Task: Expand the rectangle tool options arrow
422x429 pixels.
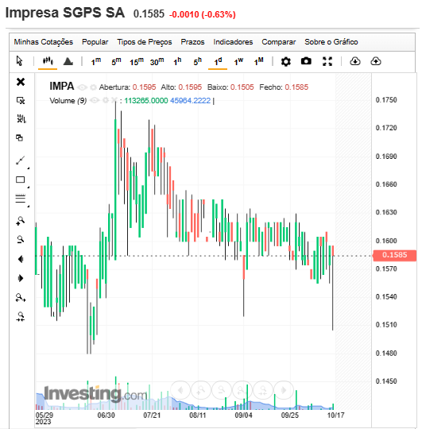Action: pos(28,187)
